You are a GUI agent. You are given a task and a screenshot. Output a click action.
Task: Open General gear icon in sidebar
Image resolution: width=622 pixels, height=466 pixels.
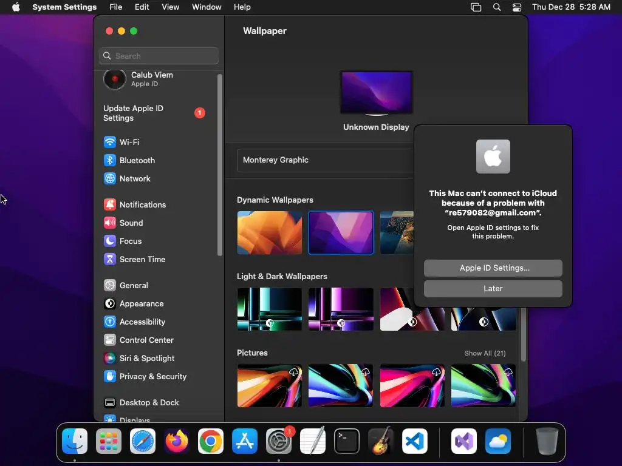click(x=110, y=285)
